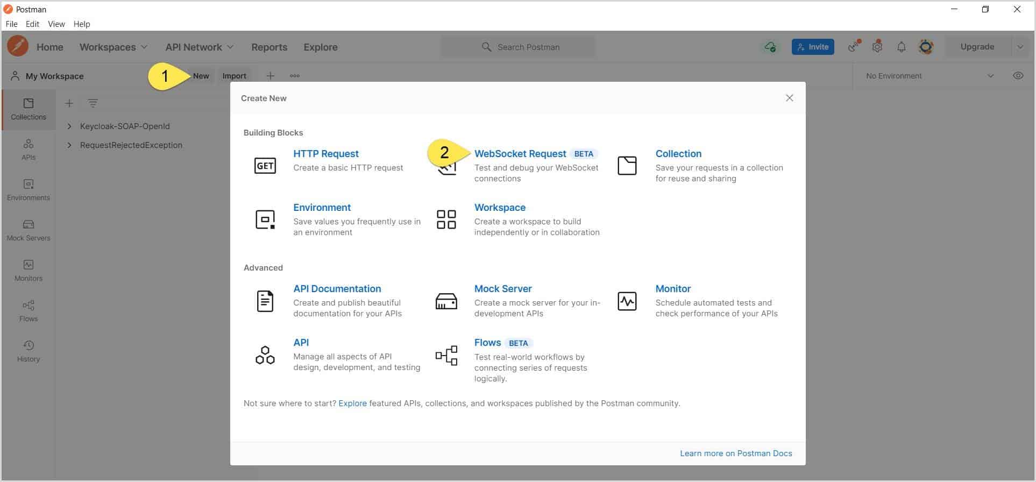Open the Help menu
Viewport: 1036px width, 482px height.
(82, 24)
